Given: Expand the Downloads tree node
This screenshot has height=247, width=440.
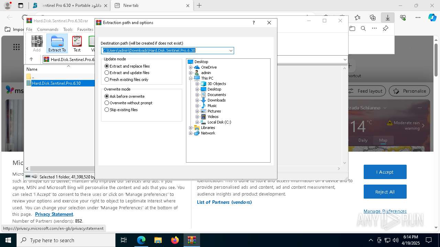Looking at the screenshot, I should [197, 100].
